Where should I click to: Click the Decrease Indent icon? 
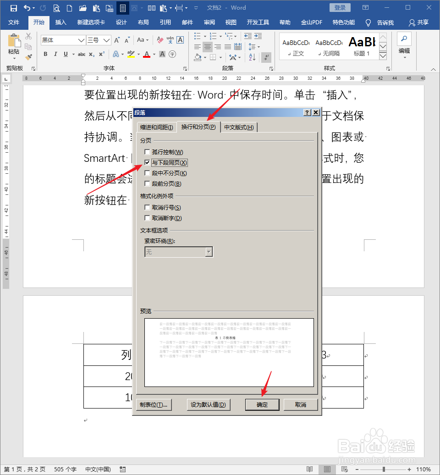click(248, 36)
